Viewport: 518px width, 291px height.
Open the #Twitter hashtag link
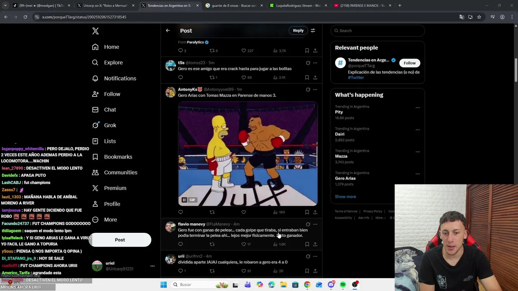(x=356, y=78)
